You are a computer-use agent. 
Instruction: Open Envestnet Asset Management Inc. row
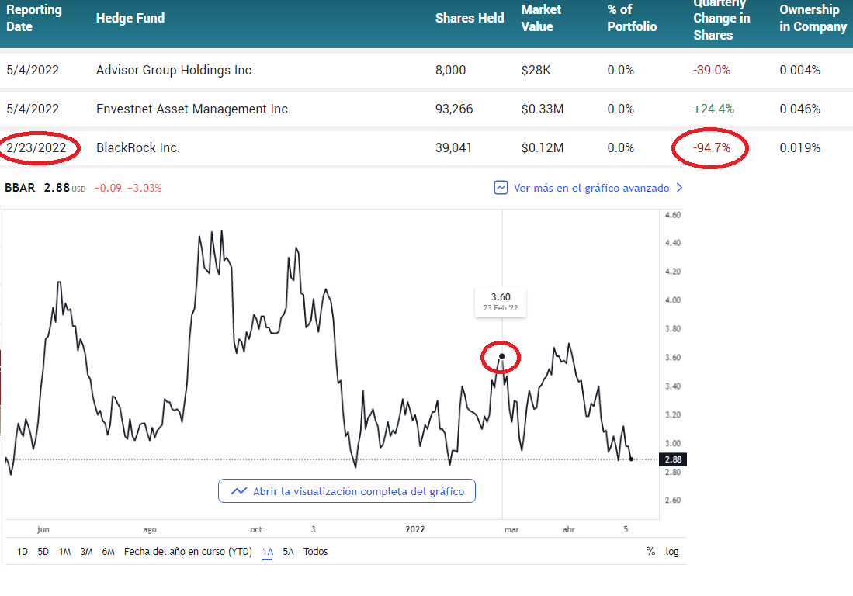(427, 109)
